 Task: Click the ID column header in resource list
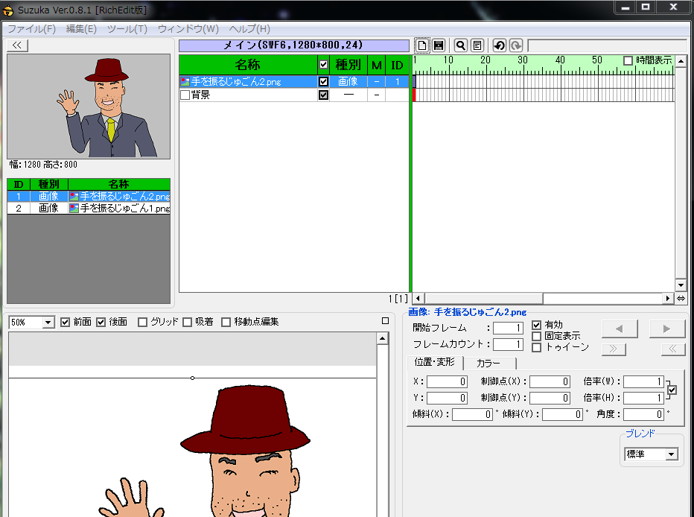coord(19,184)
